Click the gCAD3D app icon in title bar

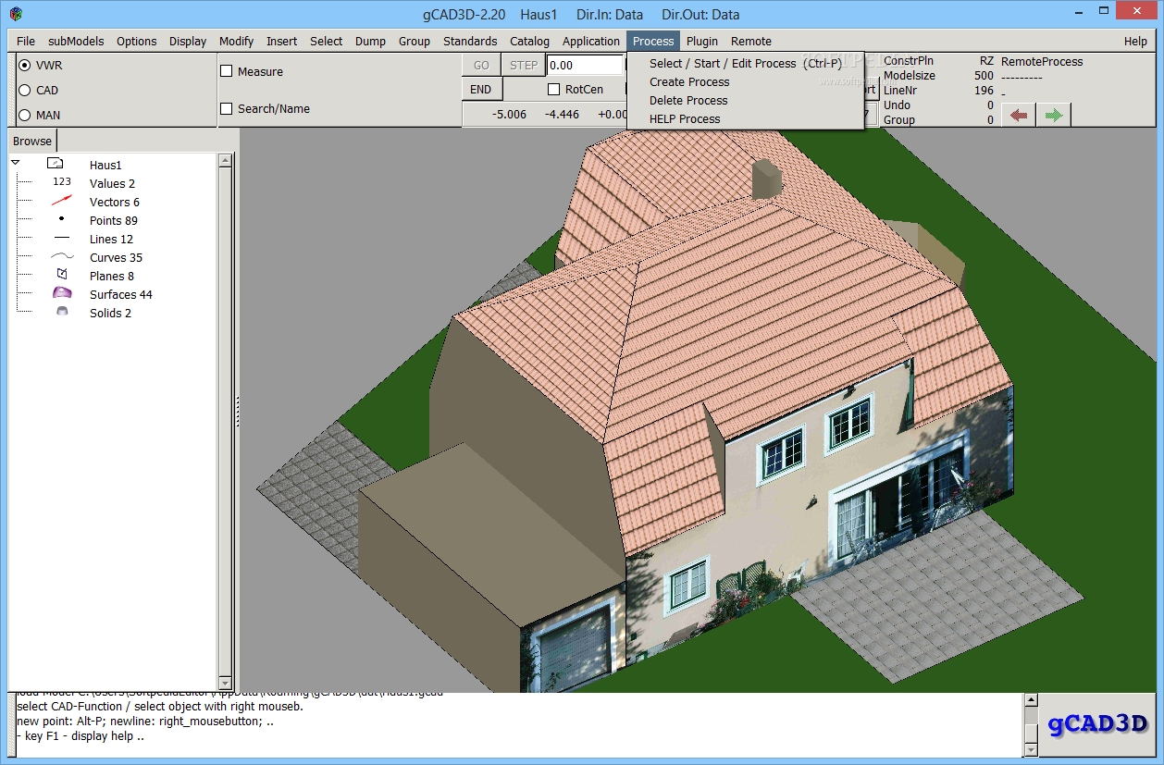(x=16, y=14)
